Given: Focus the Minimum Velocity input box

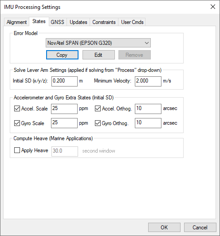Looking at the screenshot, I should point(148,81).
